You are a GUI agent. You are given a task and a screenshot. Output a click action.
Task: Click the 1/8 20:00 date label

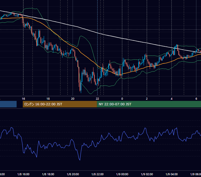coord(73,174)
